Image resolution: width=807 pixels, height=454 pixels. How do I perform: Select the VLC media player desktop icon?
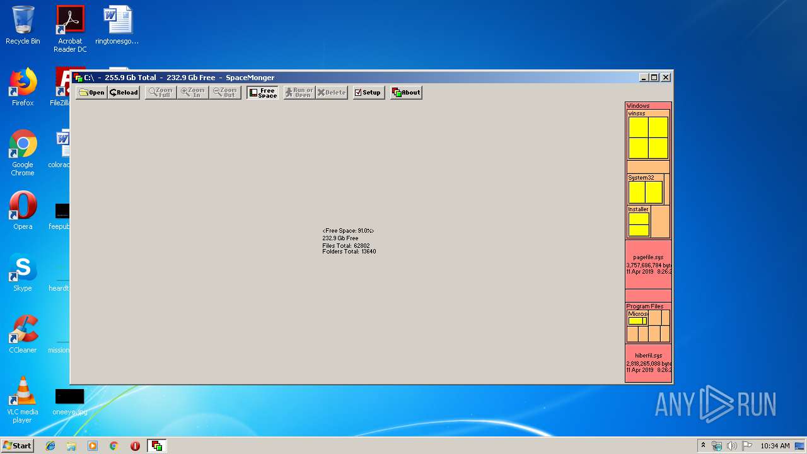[23, 400]
